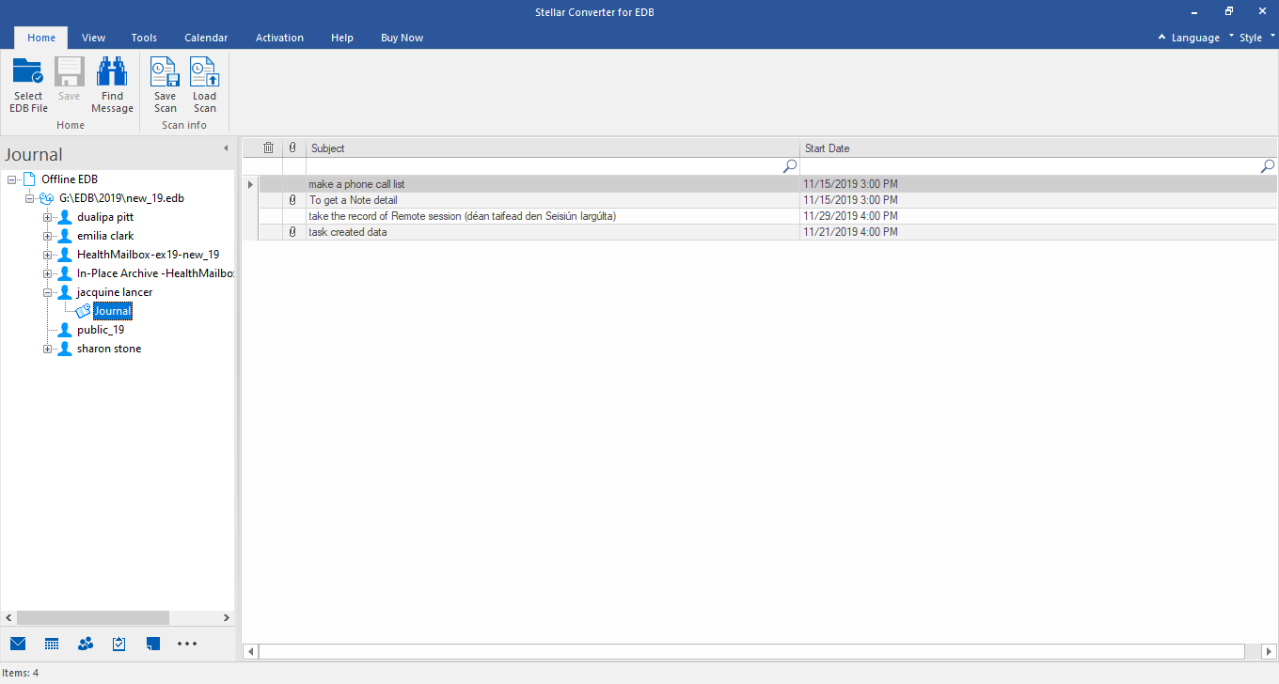Expand the HealthMailbox-ex19-new_19 node

[47, 255]
